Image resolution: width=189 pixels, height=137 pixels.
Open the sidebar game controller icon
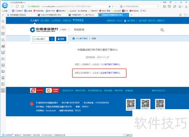click(3, 59)
